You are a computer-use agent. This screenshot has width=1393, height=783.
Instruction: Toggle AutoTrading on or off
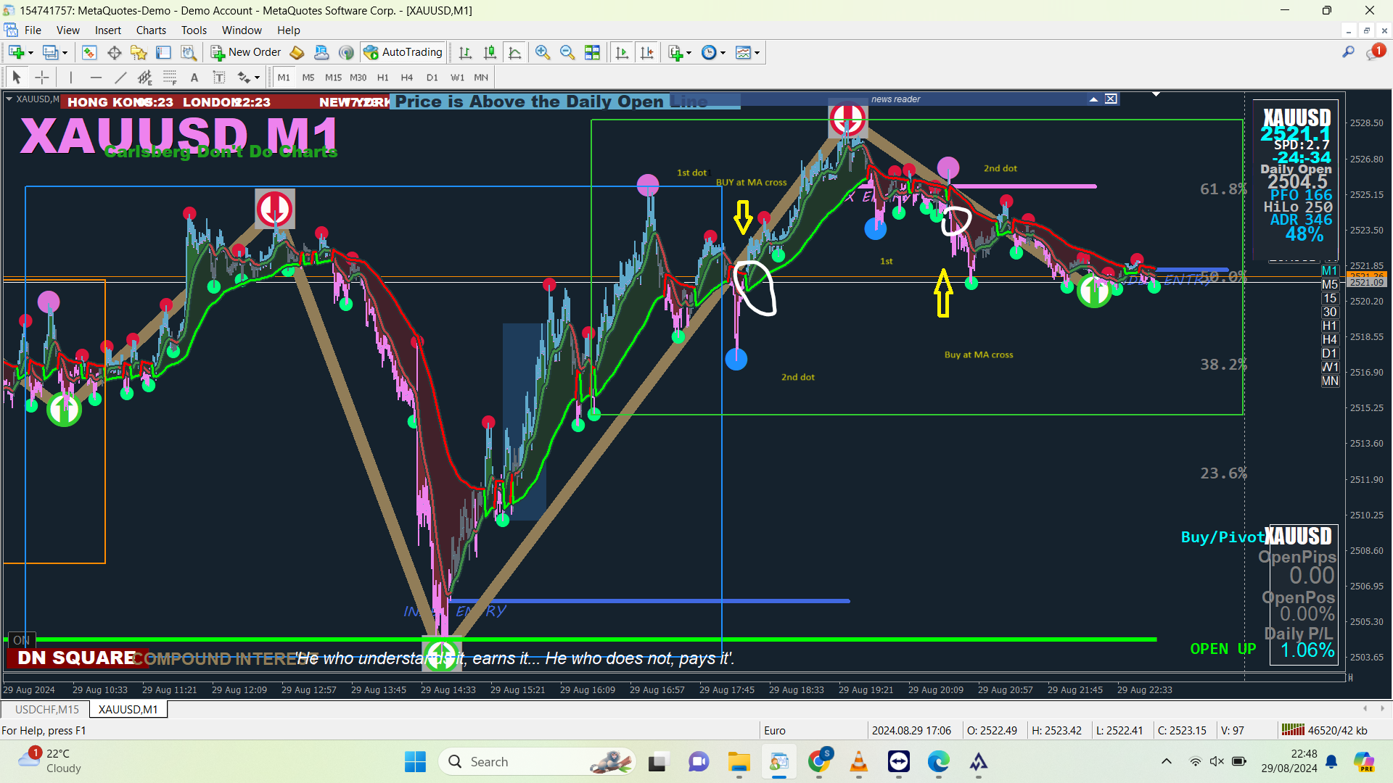coord(403,52)
